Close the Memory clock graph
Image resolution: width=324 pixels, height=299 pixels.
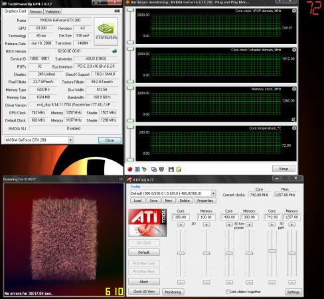point(294,89)
